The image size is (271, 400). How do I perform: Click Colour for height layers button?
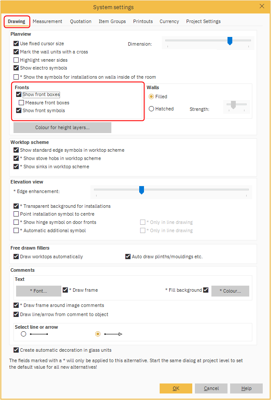click(x=62, y=127)
